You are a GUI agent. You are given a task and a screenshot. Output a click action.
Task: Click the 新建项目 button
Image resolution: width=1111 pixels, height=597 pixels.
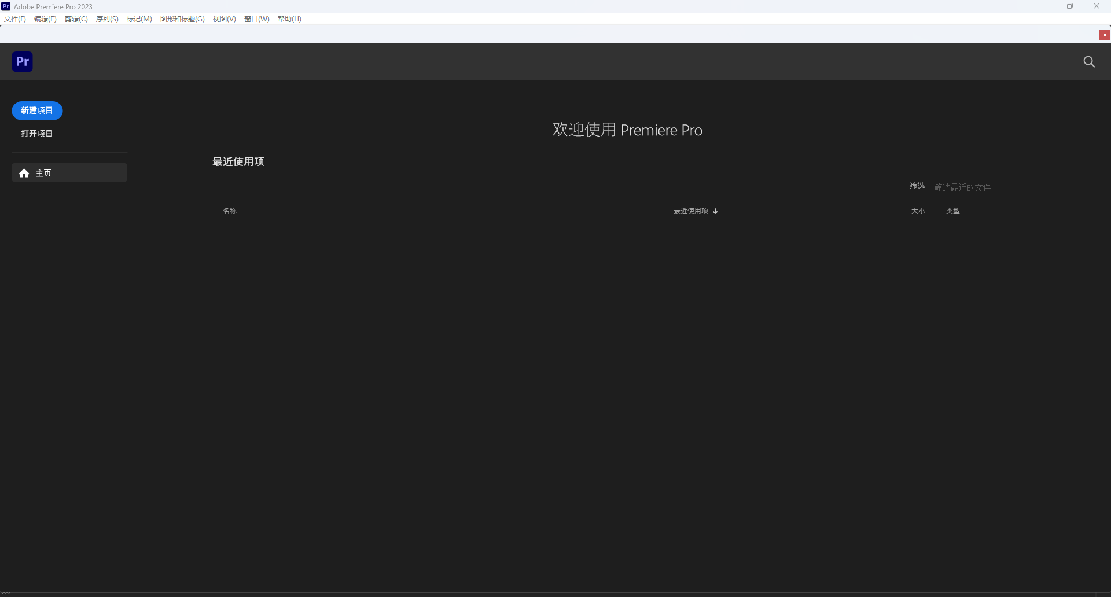pos(37,110)
